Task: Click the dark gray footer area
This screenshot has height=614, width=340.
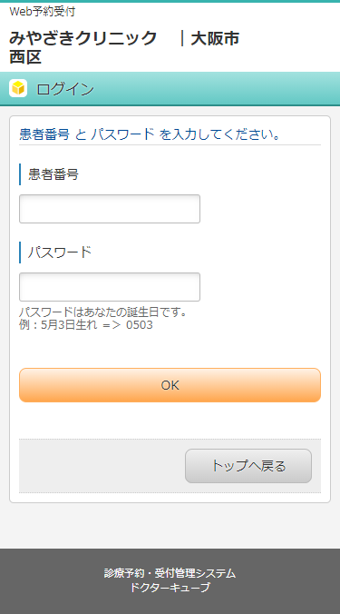Action: (170, 581)
